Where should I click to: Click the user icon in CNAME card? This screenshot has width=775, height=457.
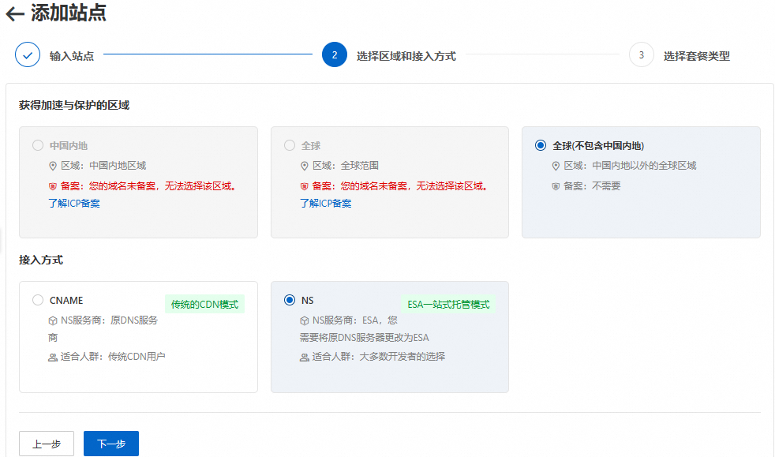53,357
